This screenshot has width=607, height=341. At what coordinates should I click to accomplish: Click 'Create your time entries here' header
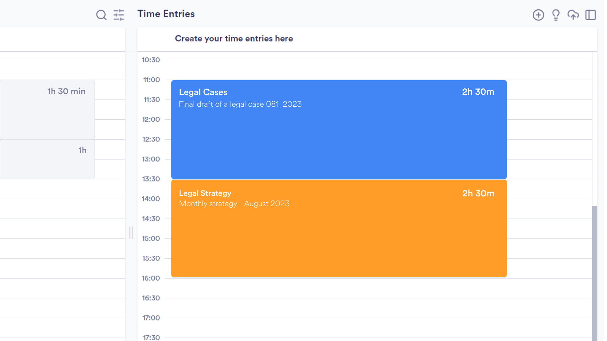click(234, 39)
